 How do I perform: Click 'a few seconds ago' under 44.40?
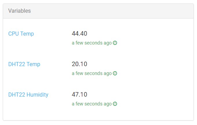pyautogui.click(x=92, y=43)
